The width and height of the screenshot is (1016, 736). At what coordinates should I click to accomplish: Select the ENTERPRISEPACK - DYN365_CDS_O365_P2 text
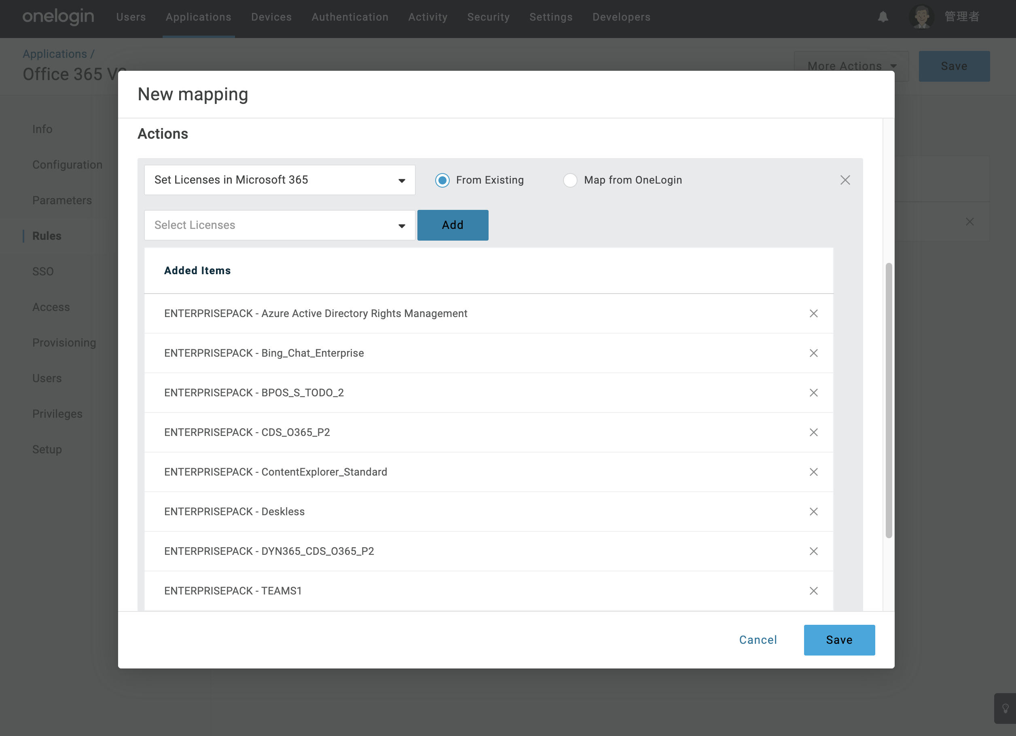point(269,552)
